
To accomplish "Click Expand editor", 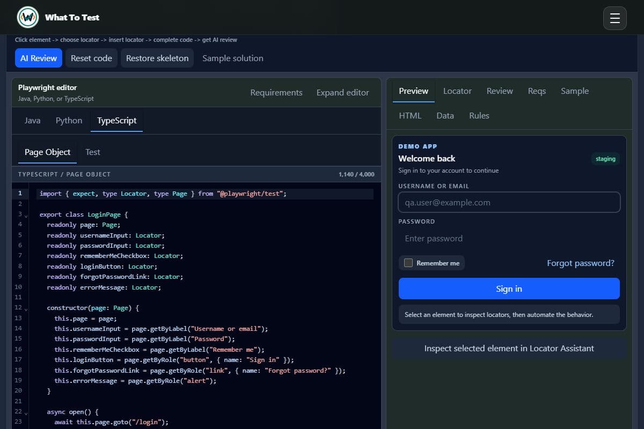I will [x=343, y=92].
